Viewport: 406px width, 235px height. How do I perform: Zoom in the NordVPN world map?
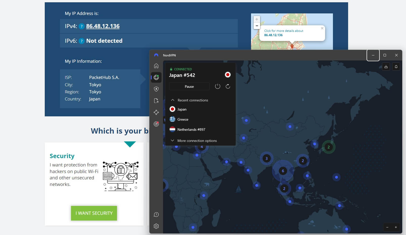pyautogui.click(x=396, y=227)
